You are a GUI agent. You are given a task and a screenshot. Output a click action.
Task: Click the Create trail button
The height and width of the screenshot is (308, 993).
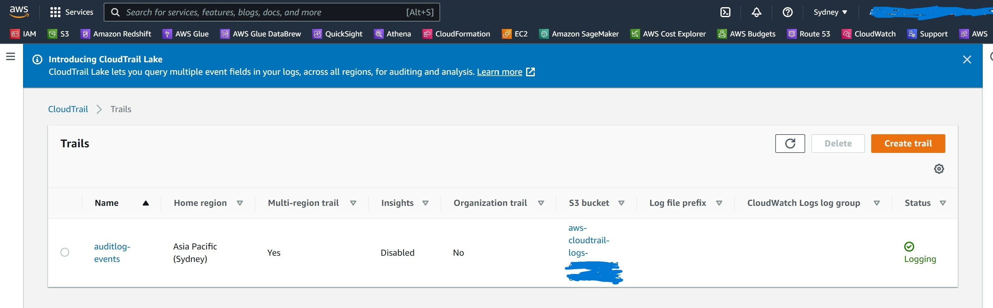(908, 143)
